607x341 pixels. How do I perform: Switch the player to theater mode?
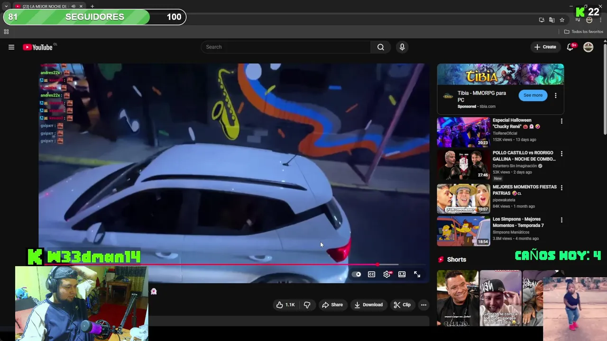pos(402,274)
